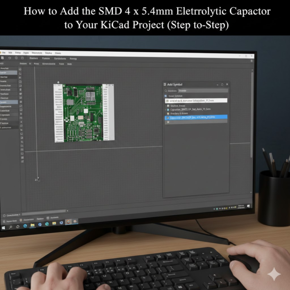The height and width of the screenshot is (290, 290).
Task: Minimize the Add Symbol dialog
Action: (x=217, y=85)
